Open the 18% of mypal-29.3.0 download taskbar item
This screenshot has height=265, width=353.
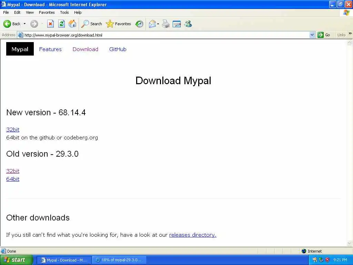pos(119,260)
